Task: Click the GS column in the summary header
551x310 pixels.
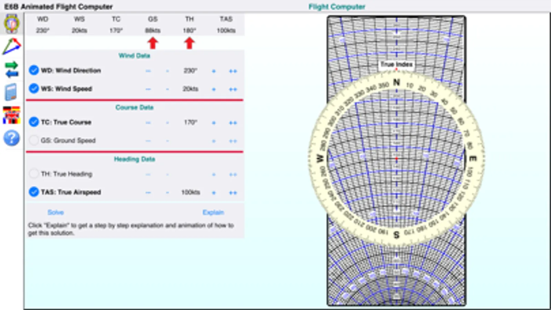Action: click(153, 24)
